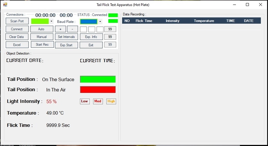Viewport: 268px width, 146px height.
Task: Click the 00:00 timer display
Action: click(66, 15)
